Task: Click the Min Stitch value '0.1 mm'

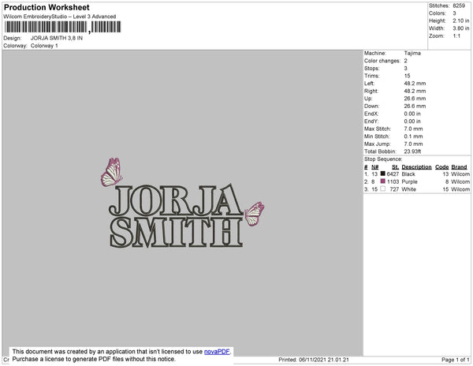Action: 413,136
